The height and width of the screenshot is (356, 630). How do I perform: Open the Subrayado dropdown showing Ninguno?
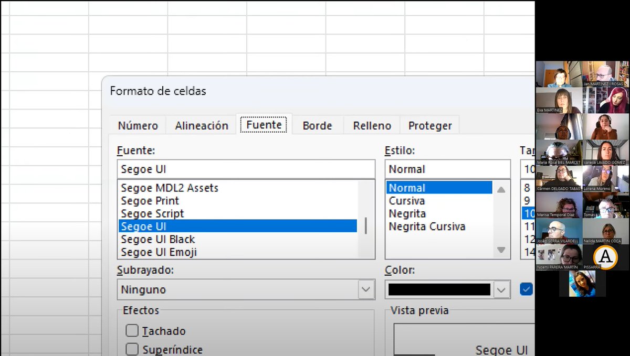tap(246, 289)
